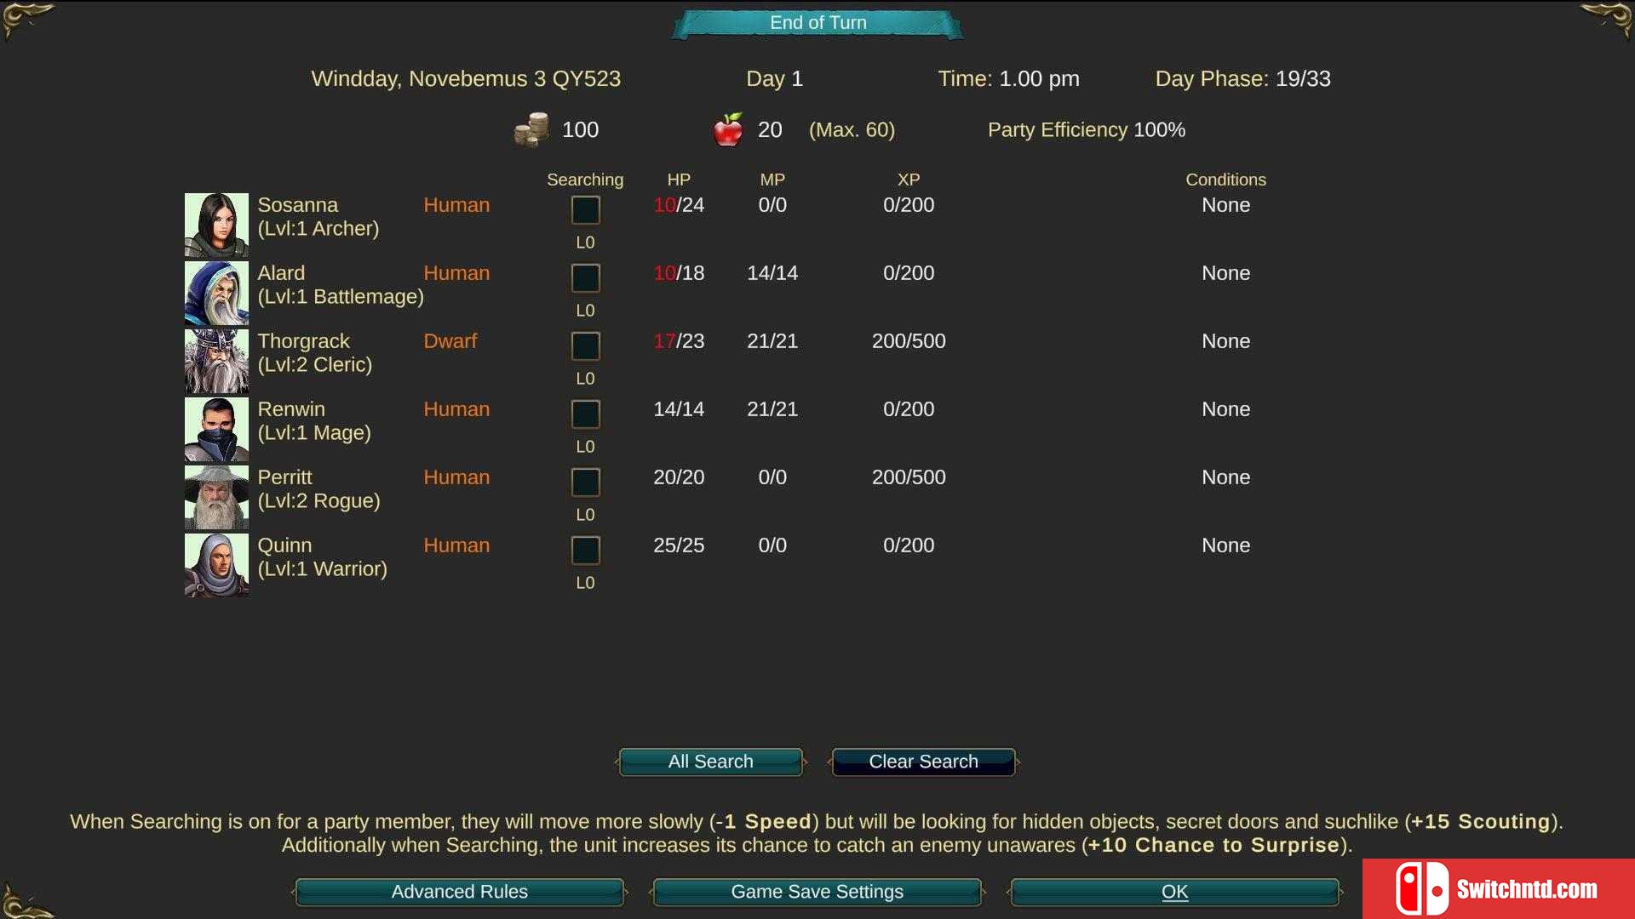
Task: Click the End of Turn header
Action: [x=817, y=22]
